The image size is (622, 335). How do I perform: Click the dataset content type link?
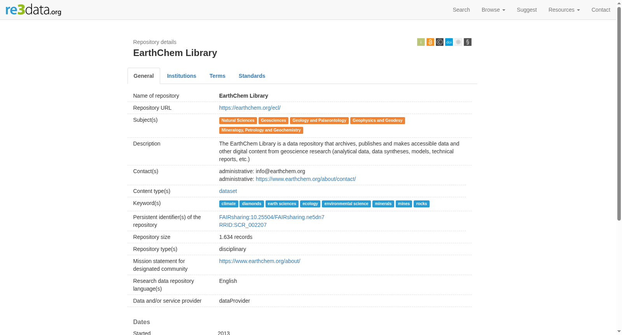point(228,191)
